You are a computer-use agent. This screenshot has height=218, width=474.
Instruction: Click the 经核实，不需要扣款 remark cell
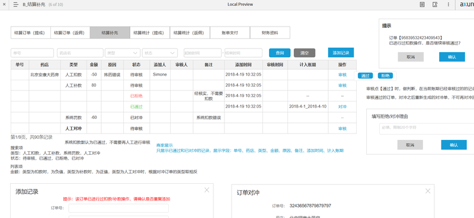click(209, 96)
